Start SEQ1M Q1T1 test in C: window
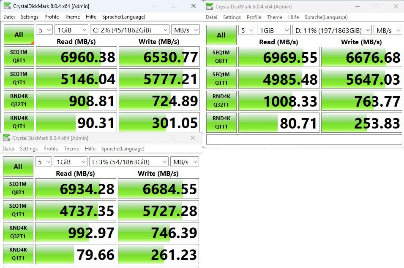Screen dimensions: 404x268 click(x=19, y=78)
